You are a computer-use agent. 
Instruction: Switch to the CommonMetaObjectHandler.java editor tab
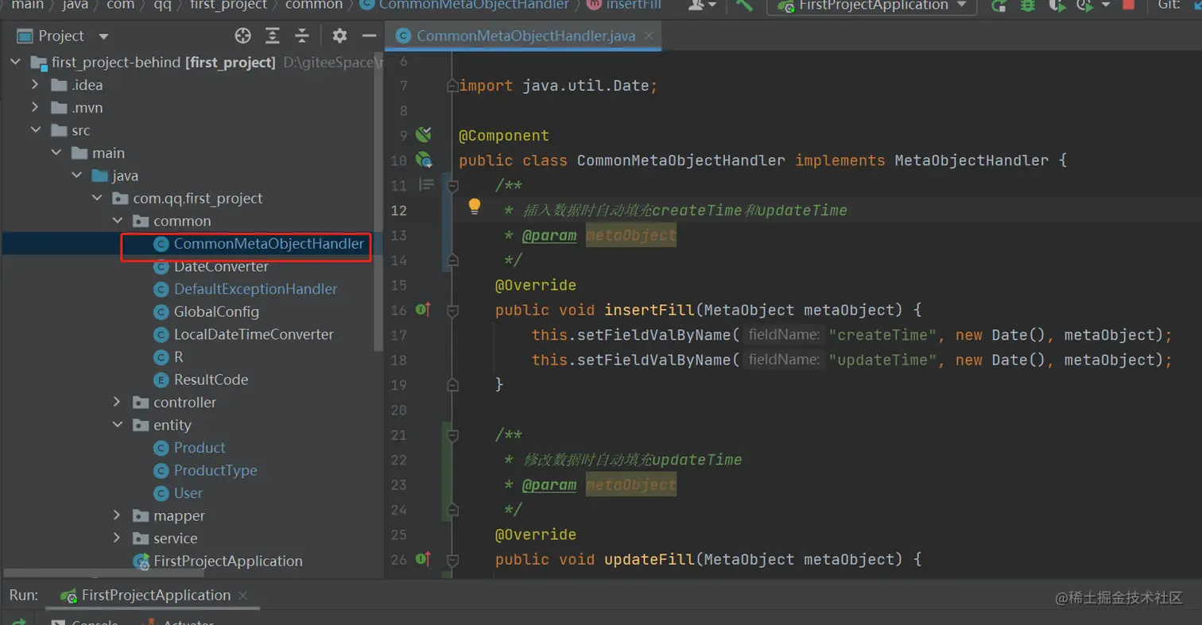[525, 36]
